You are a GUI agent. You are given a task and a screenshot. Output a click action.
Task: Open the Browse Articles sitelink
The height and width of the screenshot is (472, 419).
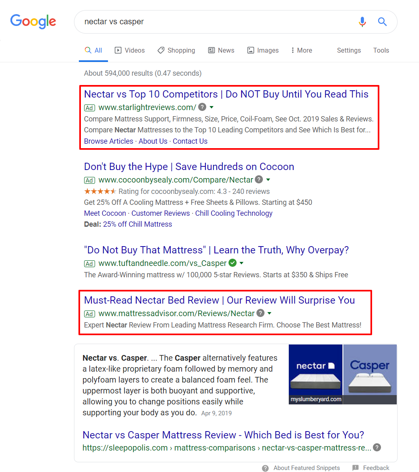tap(108, 141)
